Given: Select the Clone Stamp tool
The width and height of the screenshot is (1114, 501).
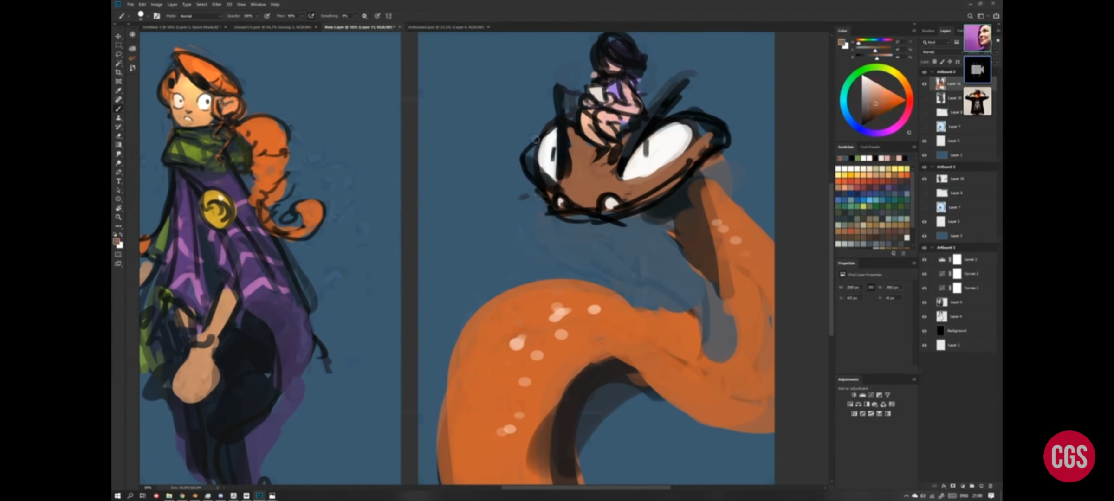Looking at the screenshot, I should pos(118,118).
